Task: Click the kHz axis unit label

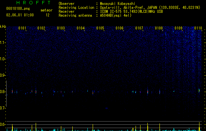Action: (3, 27)
